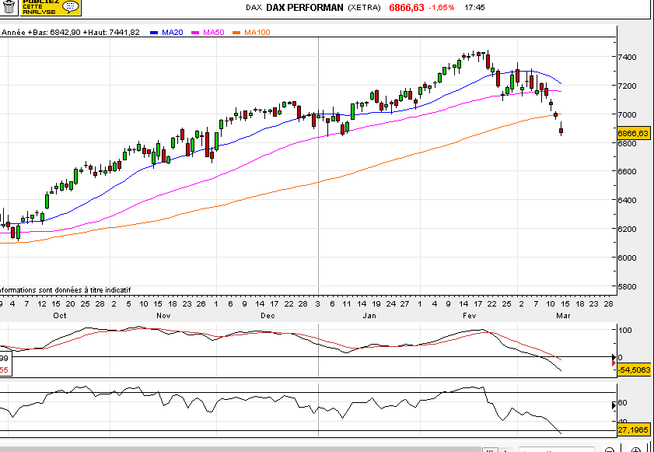Open the Publiez cette analyse button
The image size is (654, 452).
tap(51, 7)
